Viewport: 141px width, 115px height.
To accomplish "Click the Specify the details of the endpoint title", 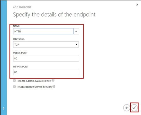I will (54, 15).
